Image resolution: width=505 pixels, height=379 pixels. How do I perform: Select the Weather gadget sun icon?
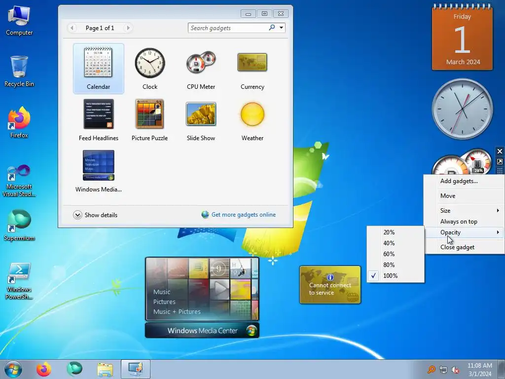click(x=252, y=114)
